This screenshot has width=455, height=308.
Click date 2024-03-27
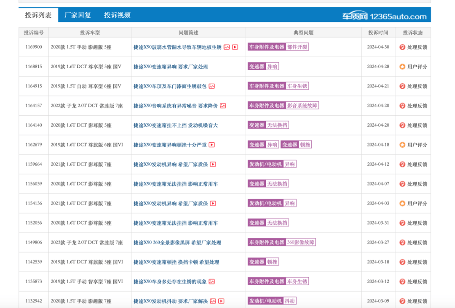[x=378, y=242]
